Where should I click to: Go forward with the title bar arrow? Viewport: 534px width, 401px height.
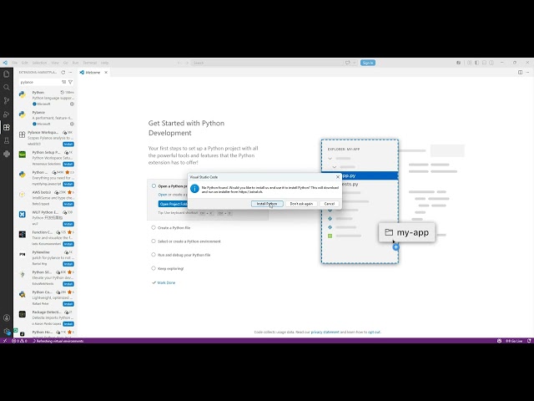point(187,63)
